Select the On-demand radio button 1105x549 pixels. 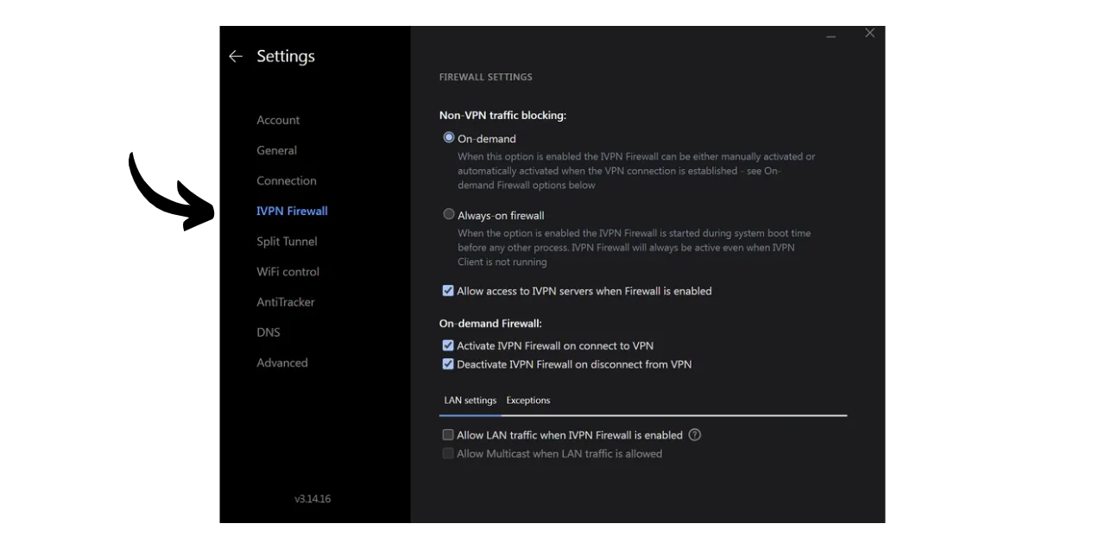(449, 137)
